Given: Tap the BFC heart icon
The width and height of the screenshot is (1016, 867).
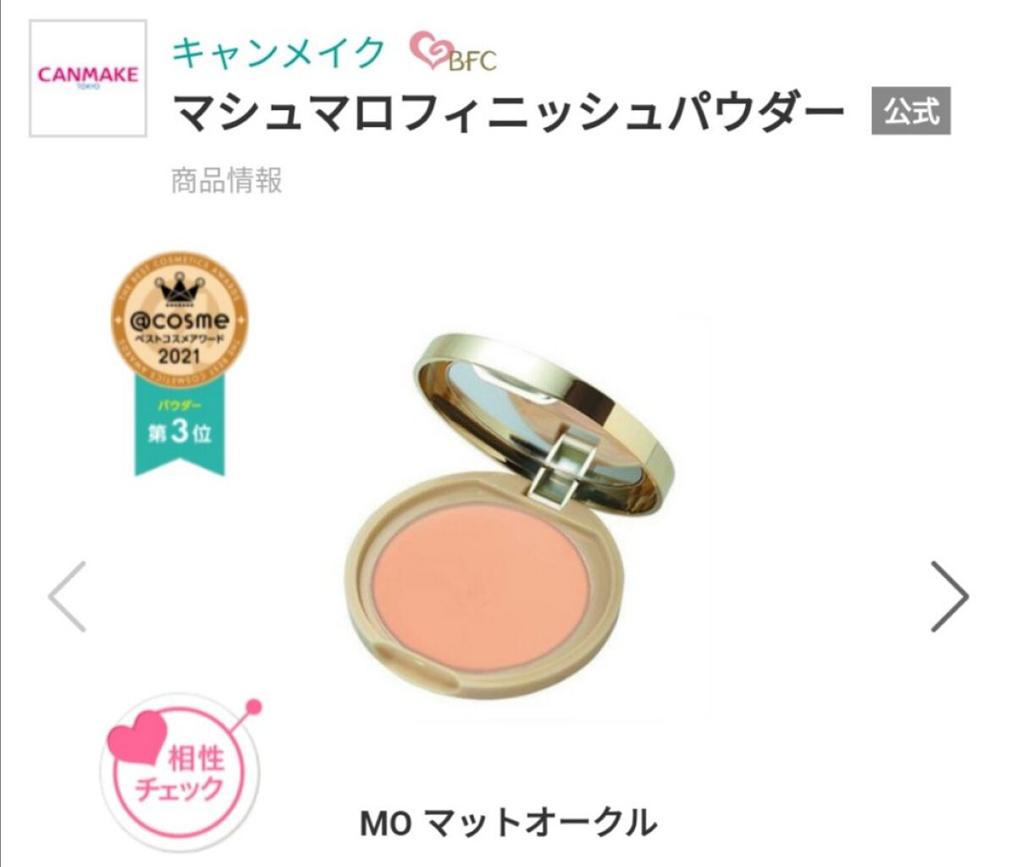Looking at the screenshot, I should [431, 51].
